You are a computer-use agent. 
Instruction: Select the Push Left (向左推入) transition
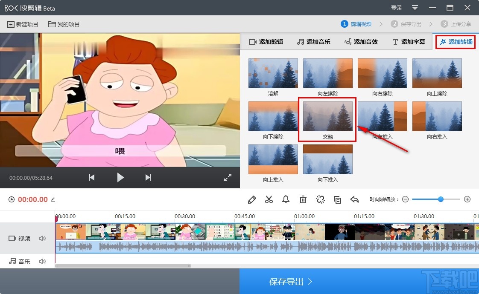(383, 116)
